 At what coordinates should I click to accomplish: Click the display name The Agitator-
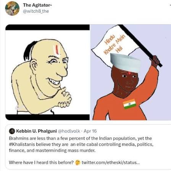[37, 5]
